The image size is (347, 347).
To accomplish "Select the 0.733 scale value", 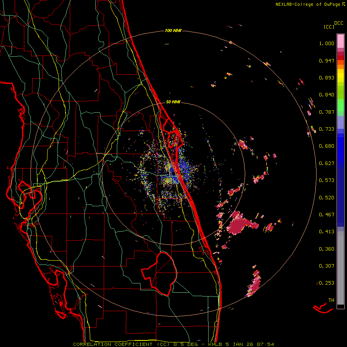I will 327,129.
